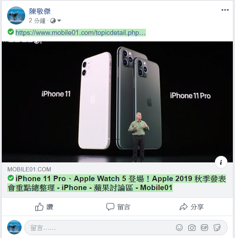
Task: Open the iPhone 11 link preview image
Action: pos(117,102)
